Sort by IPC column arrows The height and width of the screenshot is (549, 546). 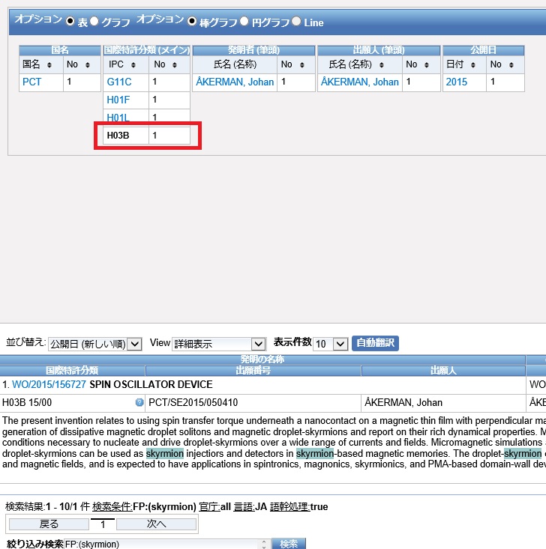[133, 64]
